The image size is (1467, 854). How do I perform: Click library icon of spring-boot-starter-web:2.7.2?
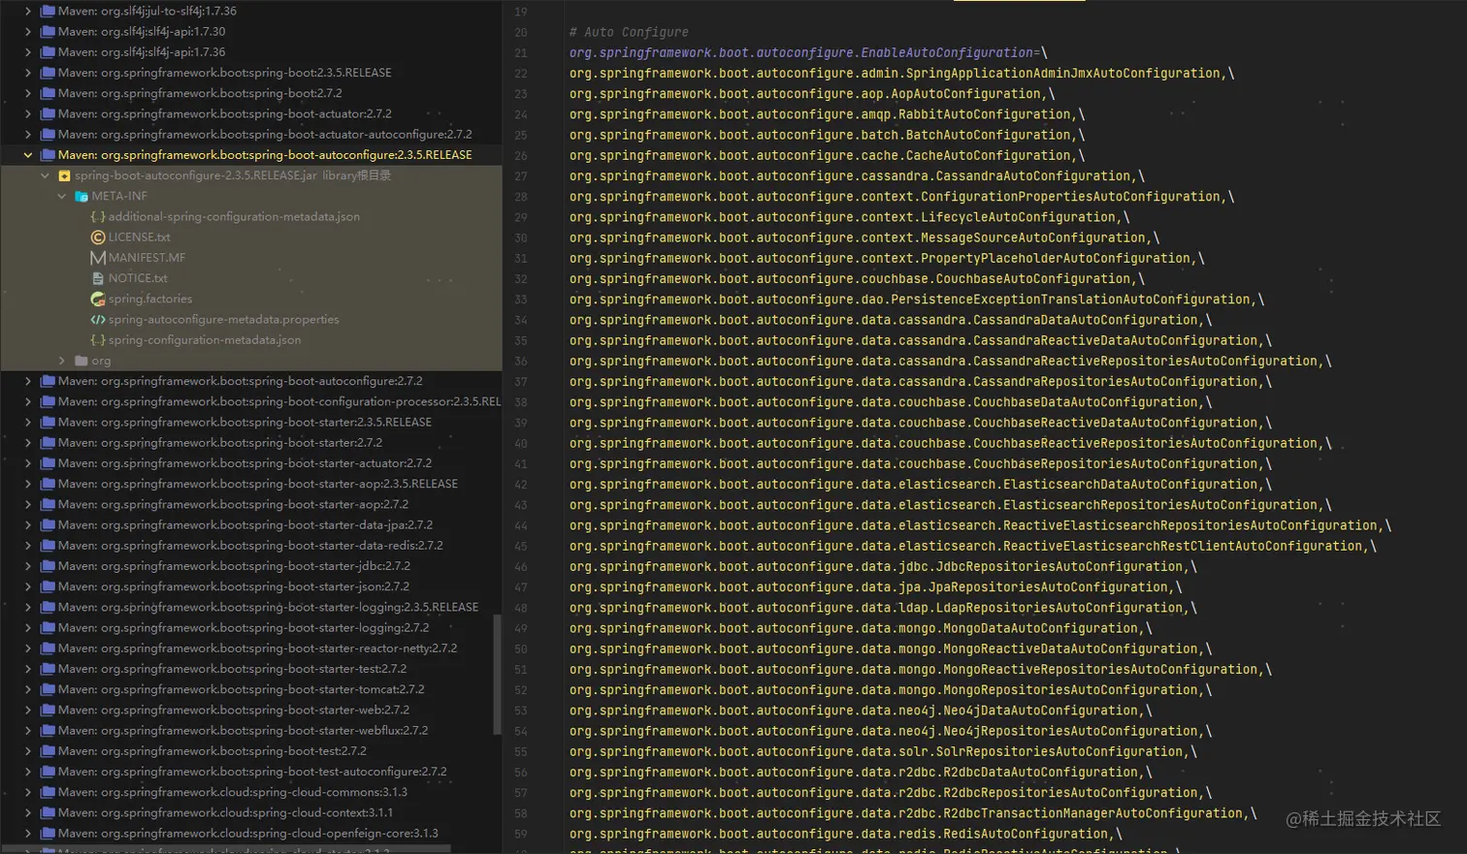coord(48,710)
